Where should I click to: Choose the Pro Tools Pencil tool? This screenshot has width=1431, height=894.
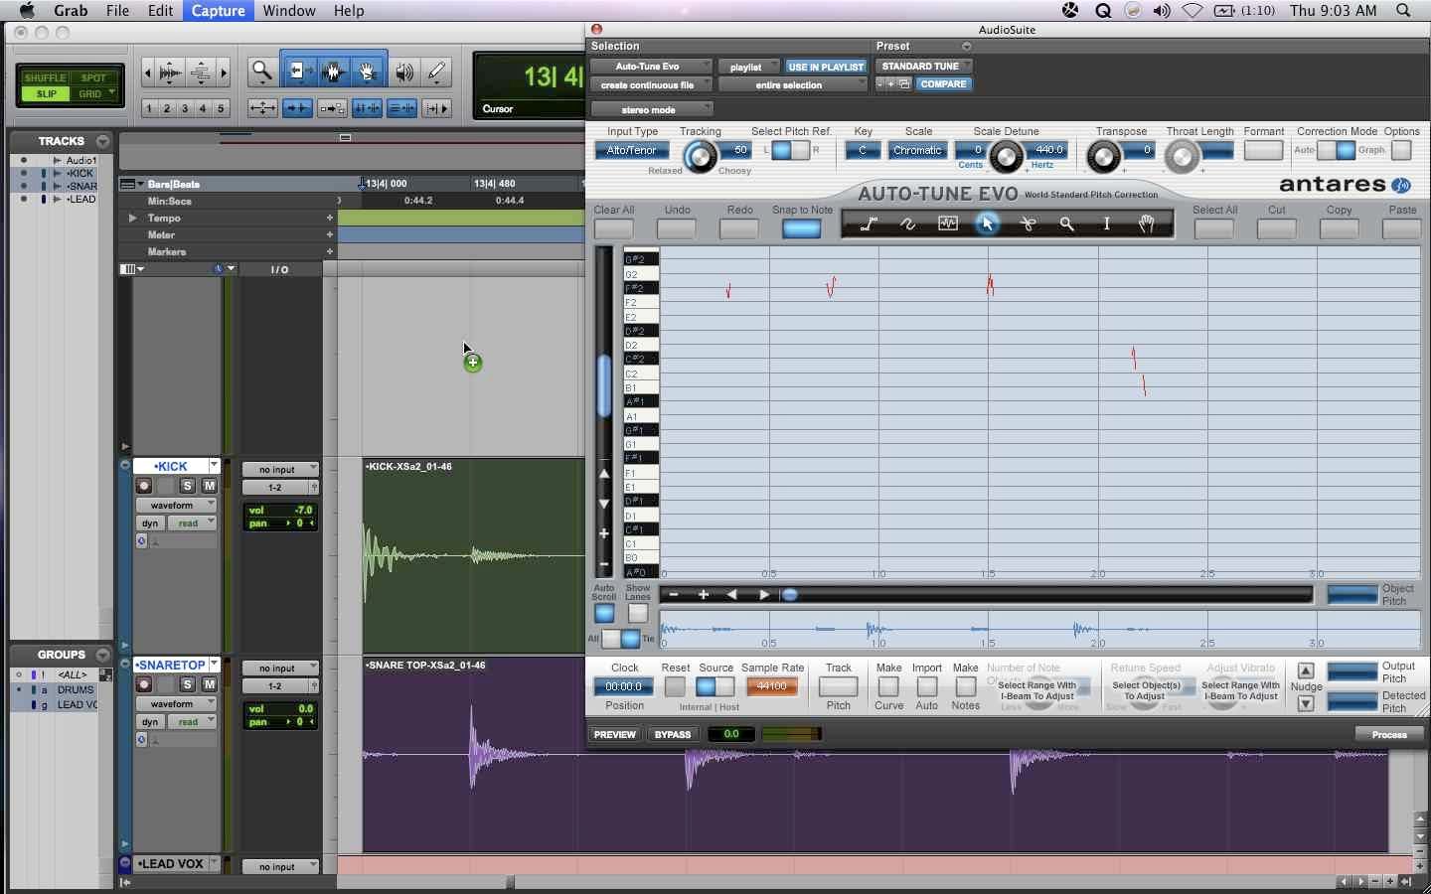coord(436,72)
